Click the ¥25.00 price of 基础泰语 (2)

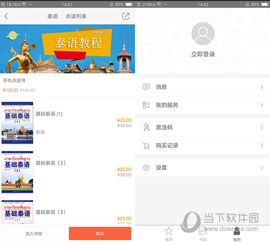pos(124,169)
